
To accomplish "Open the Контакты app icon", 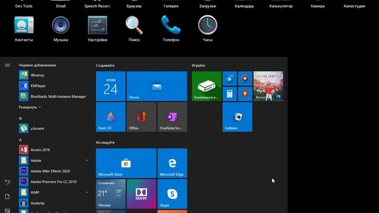I will [x=24, y=25].
